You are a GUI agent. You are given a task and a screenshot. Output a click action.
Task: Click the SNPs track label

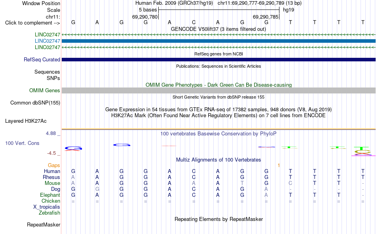click(x=53, y=78)
